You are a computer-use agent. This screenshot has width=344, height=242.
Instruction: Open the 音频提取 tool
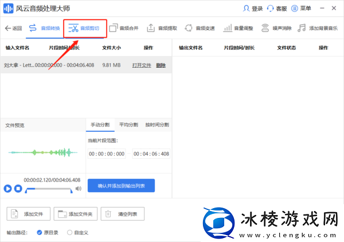coord(162,28)
